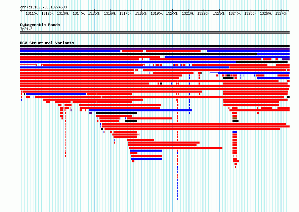
Task: Select the 13140k ruler label
Action: pyautogui.click(x=79, y=13)
